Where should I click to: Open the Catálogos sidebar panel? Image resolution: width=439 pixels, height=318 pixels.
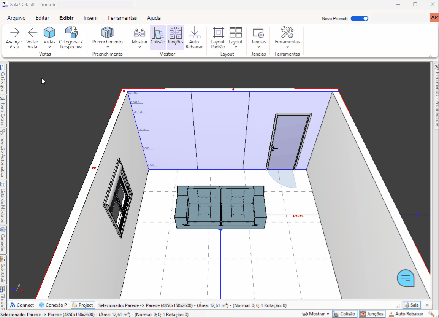click(3, 77)
